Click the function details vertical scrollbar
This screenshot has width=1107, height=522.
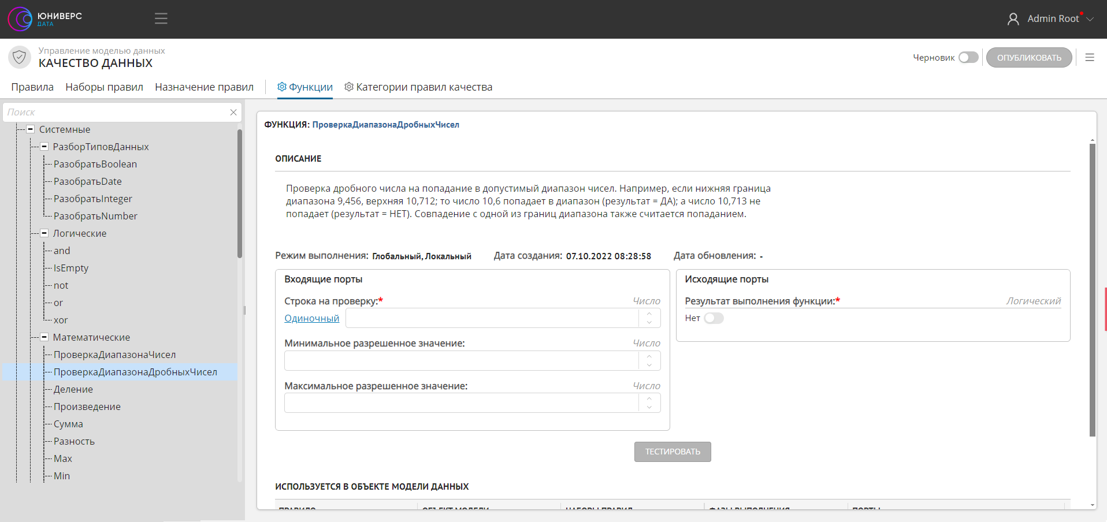click(x=1092, y=290)
